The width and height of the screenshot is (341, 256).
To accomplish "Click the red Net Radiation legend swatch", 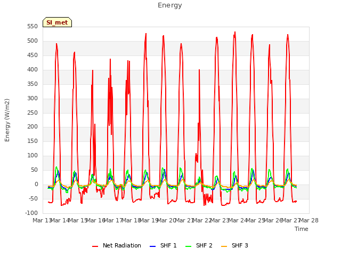I will [x=95, y=246].
